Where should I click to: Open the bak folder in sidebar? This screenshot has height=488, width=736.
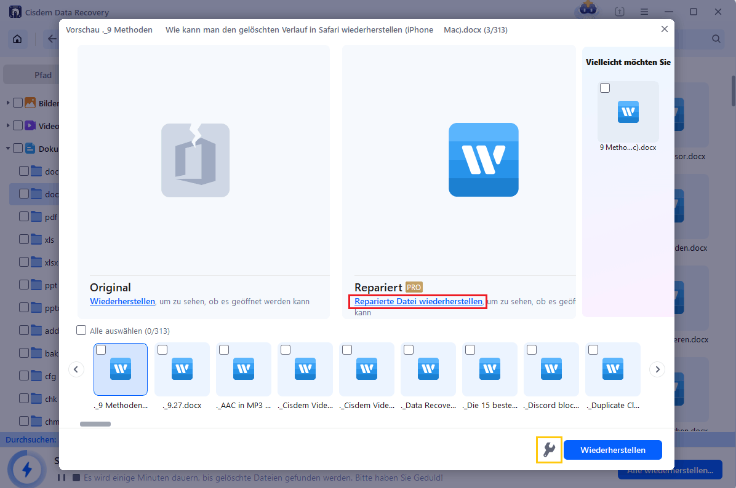(51, 353)
